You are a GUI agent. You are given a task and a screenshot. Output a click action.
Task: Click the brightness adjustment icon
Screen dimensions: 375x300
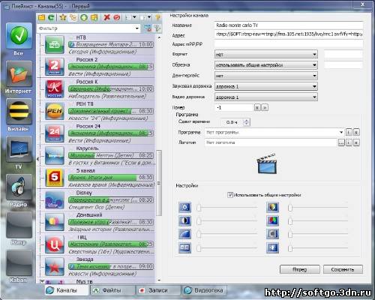(185, 207)
